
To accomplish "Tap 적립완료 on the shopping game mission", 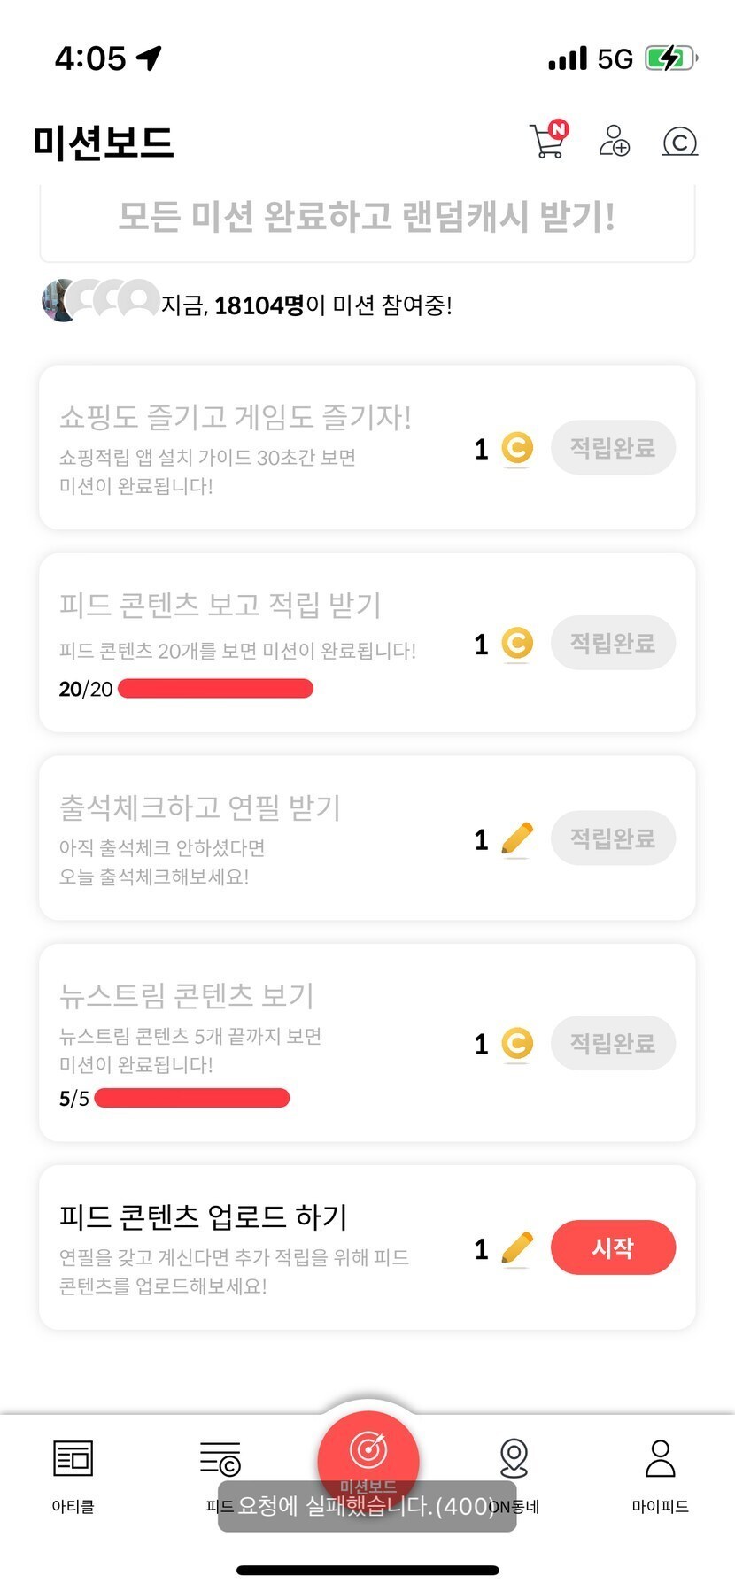I will 613,448.
